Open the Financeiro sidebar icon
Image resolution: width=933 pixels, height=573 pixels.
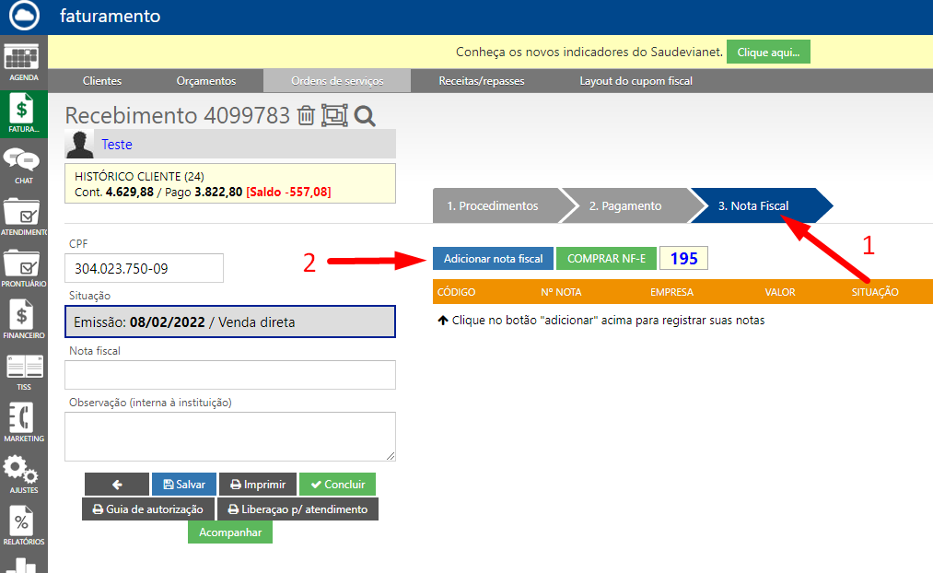(x=23, y=320)
